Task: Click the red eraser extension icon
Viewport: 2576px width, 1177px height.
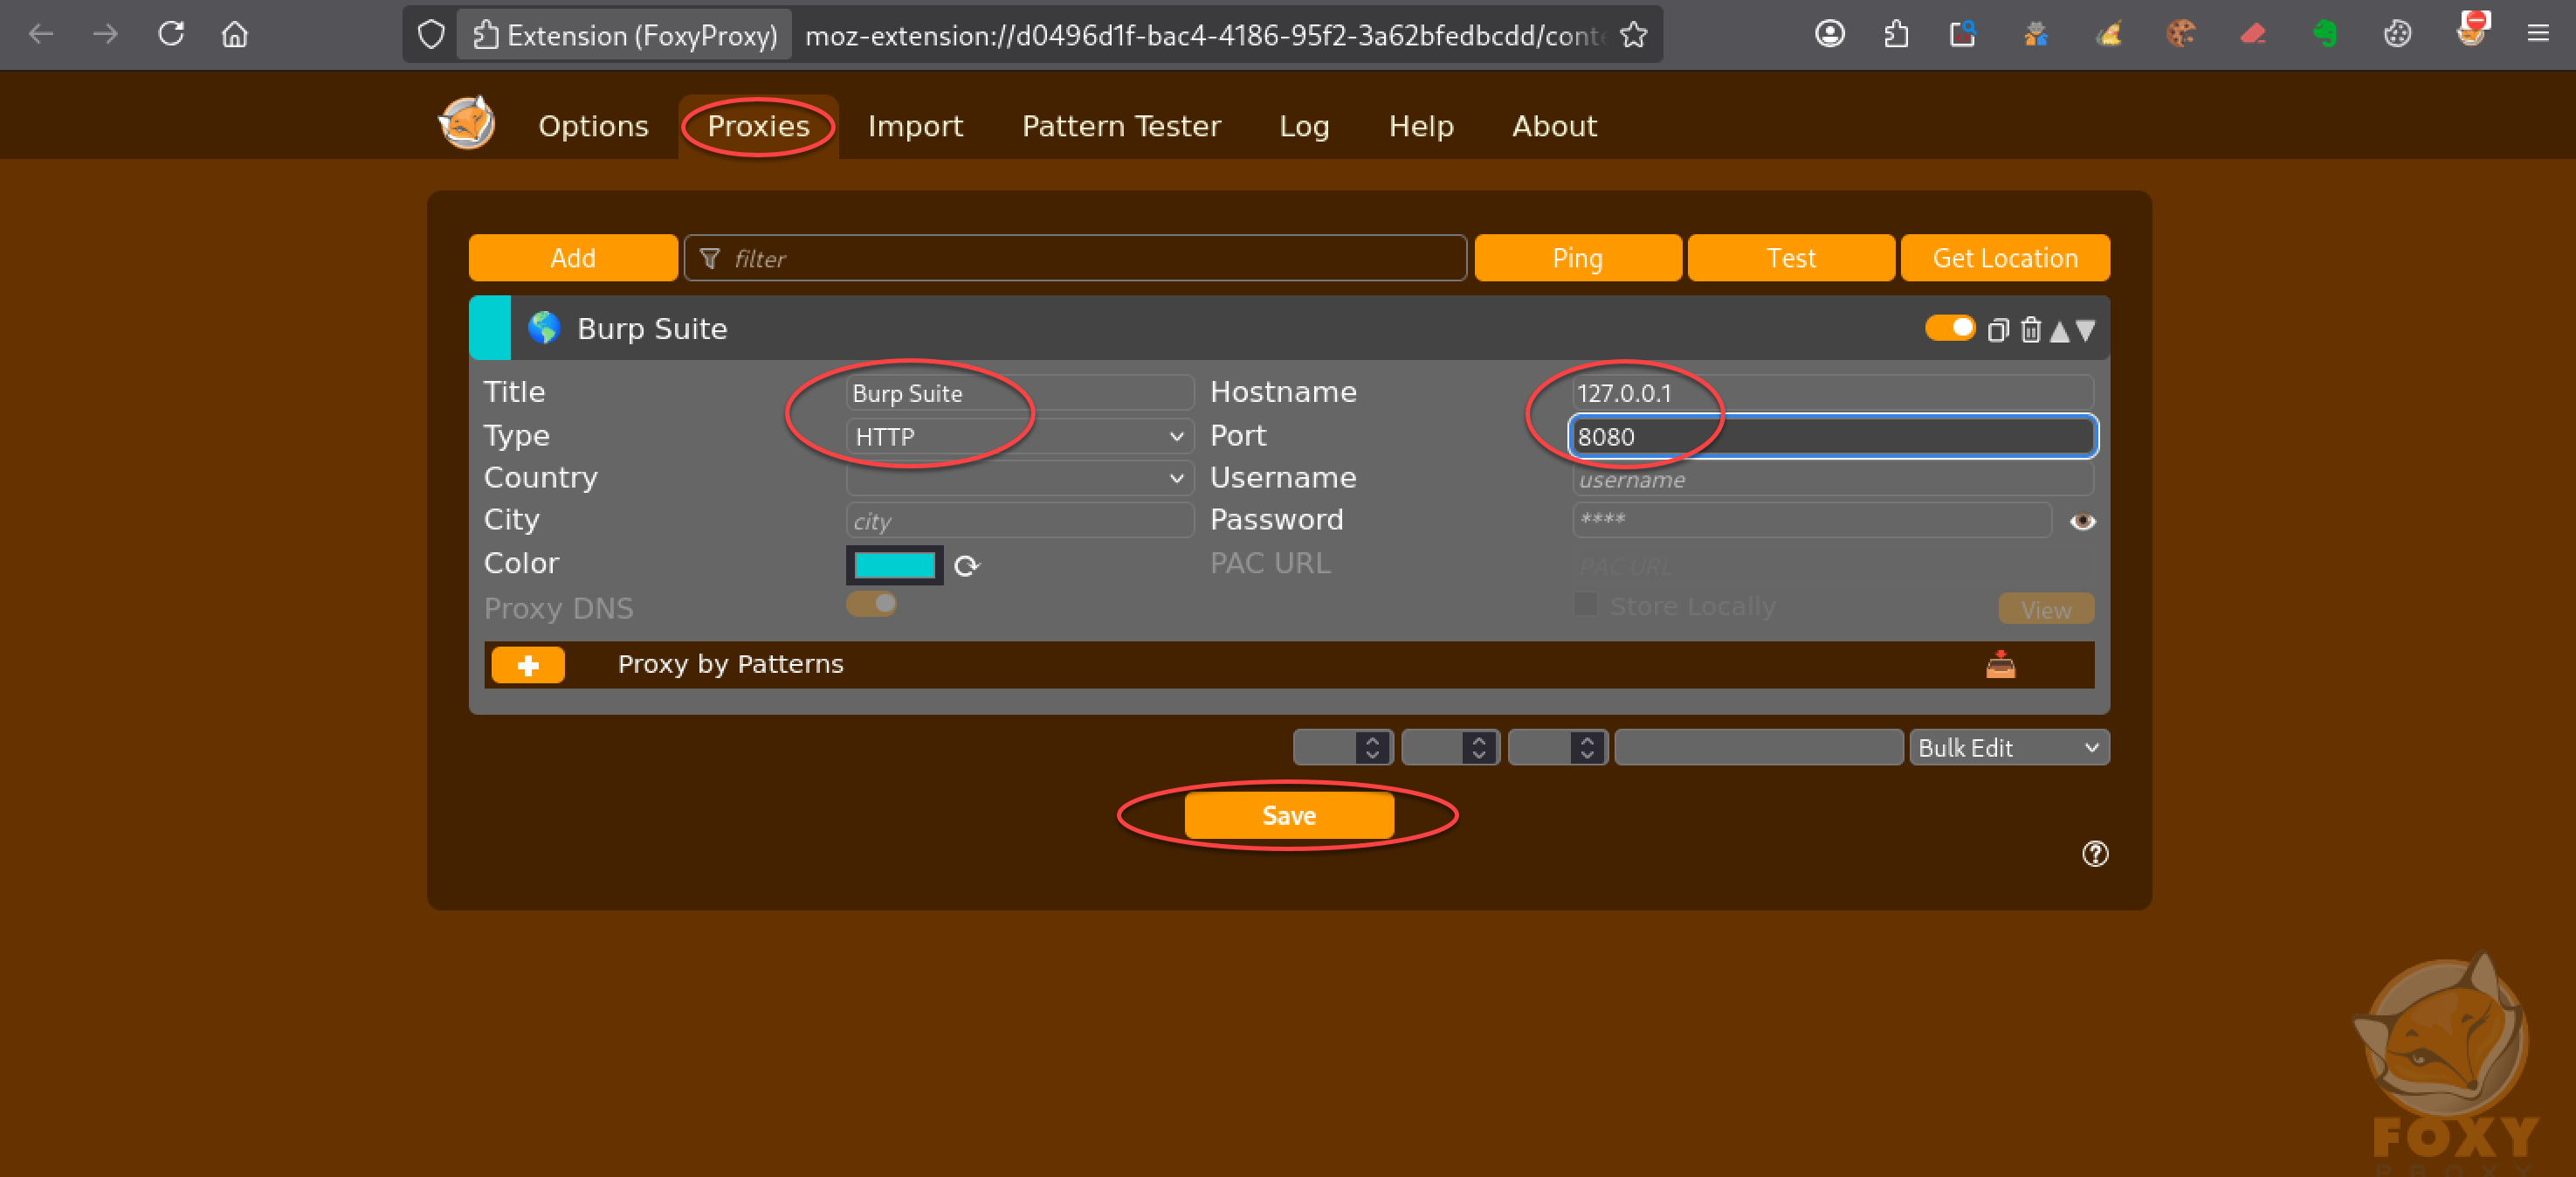Action: (x=2253, y=34)
